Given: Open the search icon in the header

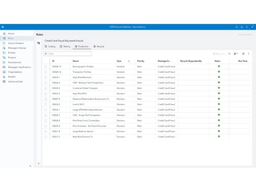Looking at the screenshot, I should point(237,27).
